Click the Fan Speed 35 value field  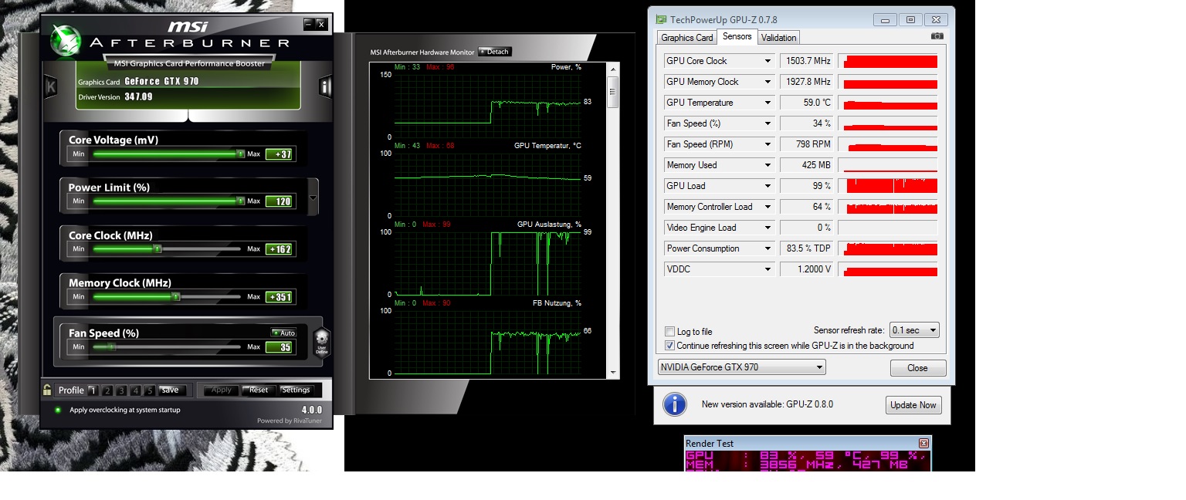[x=279, y=347]
